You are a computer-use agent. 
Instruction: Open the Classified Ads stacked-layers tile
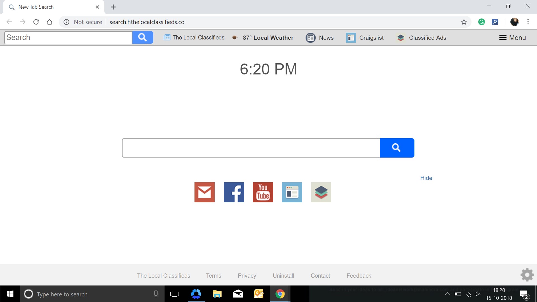pos(321,192)
